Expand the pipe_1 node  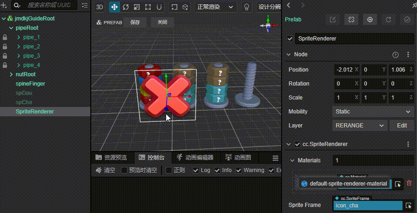click(x=19, y=37)
